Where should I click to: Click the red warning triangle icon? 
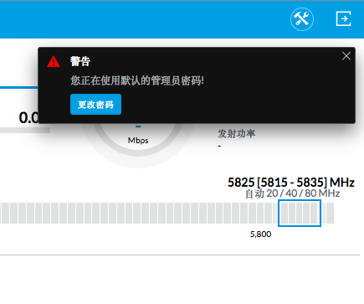54,62
